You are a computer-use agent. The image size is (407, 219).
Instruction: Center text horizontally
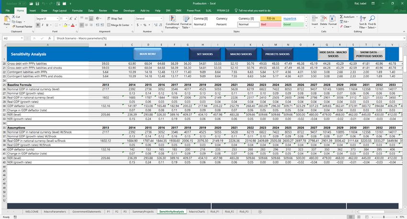click(x=87, y=25)
